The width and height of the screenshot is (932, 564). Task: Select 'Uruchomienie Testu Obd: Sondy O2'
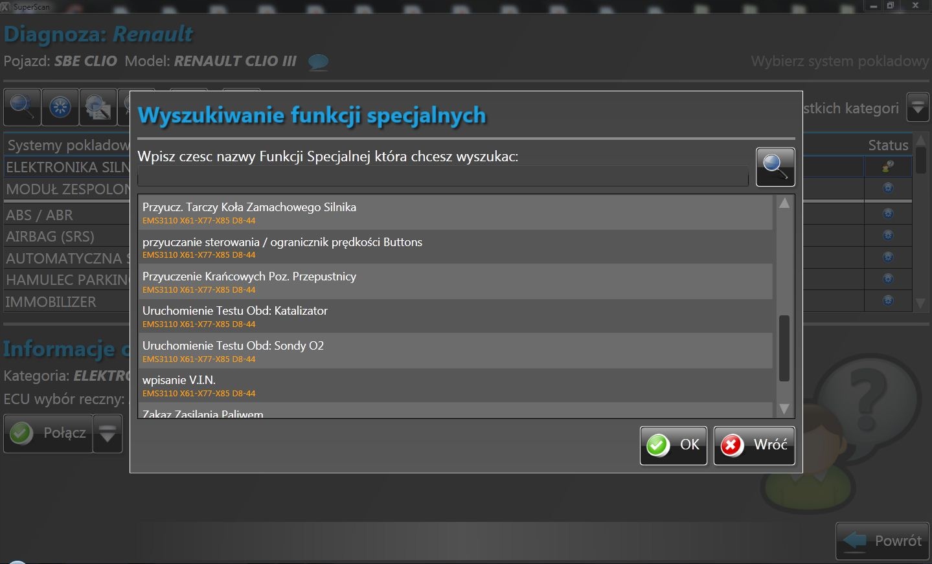[455, 351]
